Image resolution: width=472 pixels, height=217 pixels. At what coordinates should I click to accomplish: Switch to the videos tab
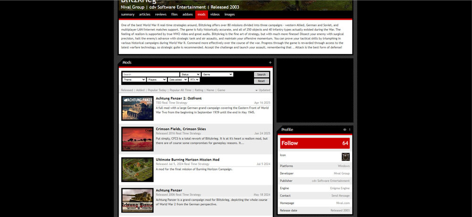pos(215,15)
